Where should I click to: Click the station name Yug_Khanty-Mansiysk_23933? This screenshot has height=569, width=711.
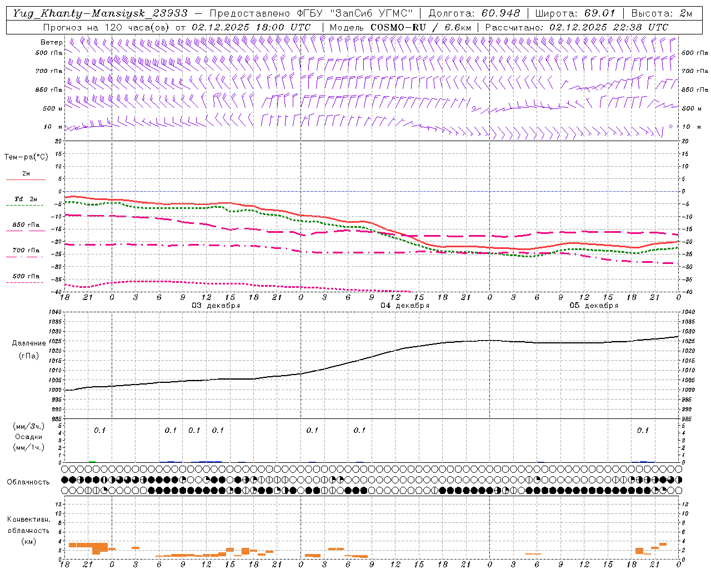100,13
